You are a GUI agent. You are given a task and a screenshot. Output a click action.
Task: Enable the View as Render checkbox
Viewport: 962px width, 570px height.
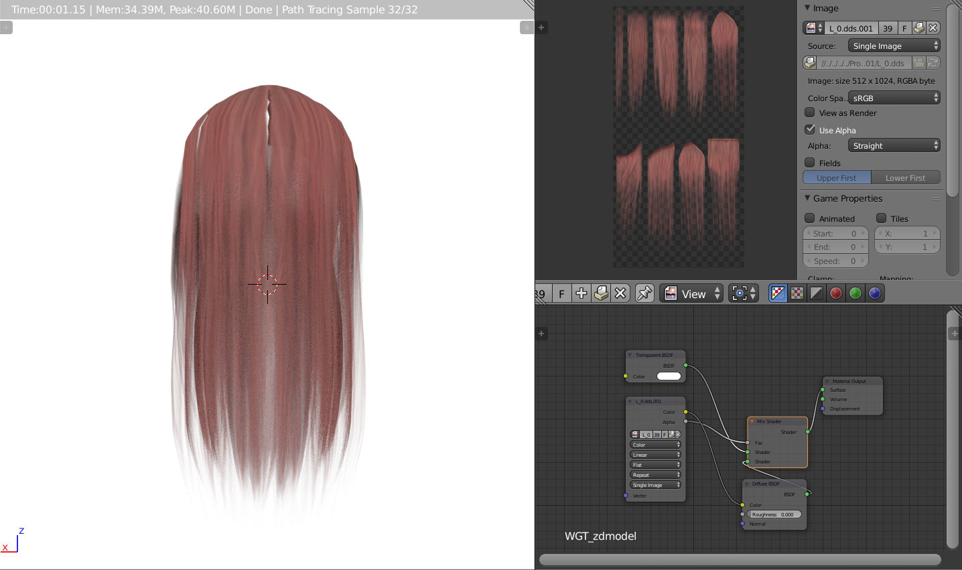810,113
